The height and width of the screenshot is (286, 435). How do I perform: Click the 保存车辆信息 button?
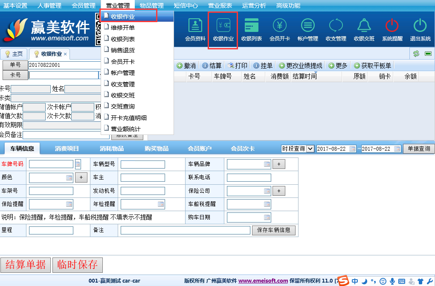[274, 230]
